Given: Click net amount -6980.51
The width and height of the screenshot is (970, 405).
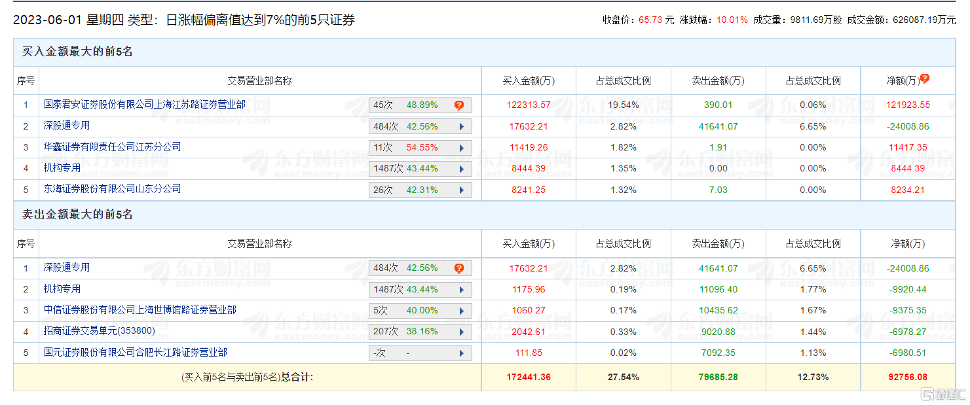Looking at the screenshot, I should tap(908, 353).
